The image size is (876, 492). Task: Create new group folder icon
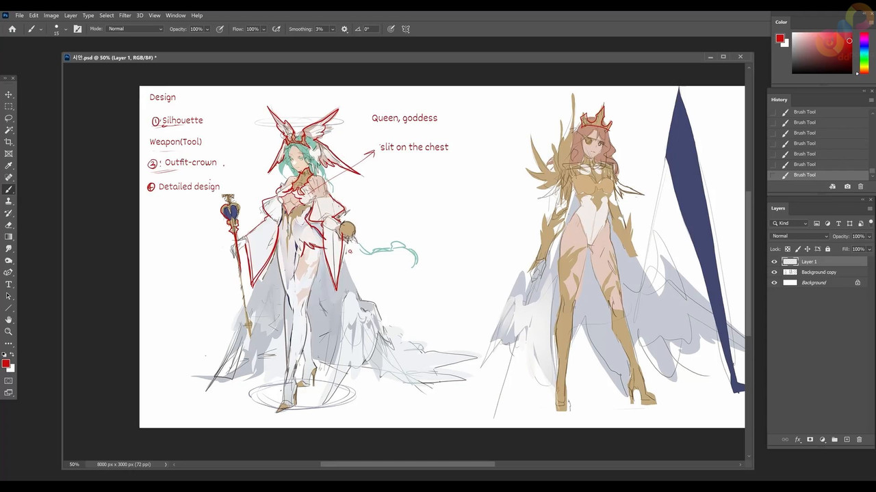point(834,439)
